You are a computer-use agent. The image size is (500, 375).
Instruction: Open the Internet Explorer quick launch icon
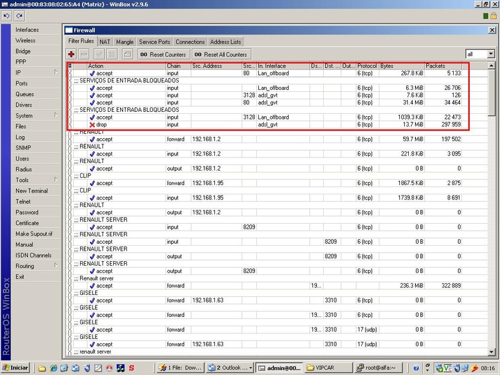click(x=54, y=368)
